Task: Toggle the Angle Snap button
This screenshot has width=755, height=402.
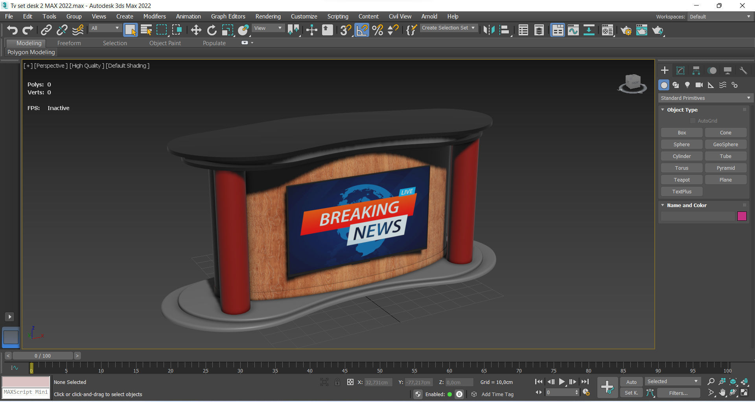Action: point(362,30)
